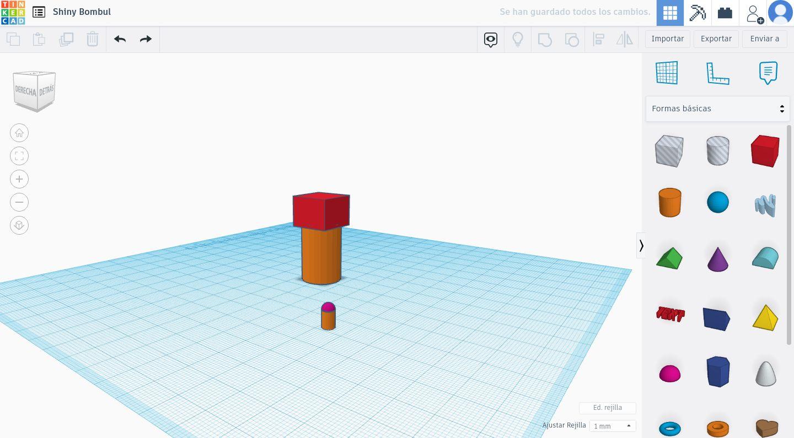Click the Group shapes icon

pos(545,39)
